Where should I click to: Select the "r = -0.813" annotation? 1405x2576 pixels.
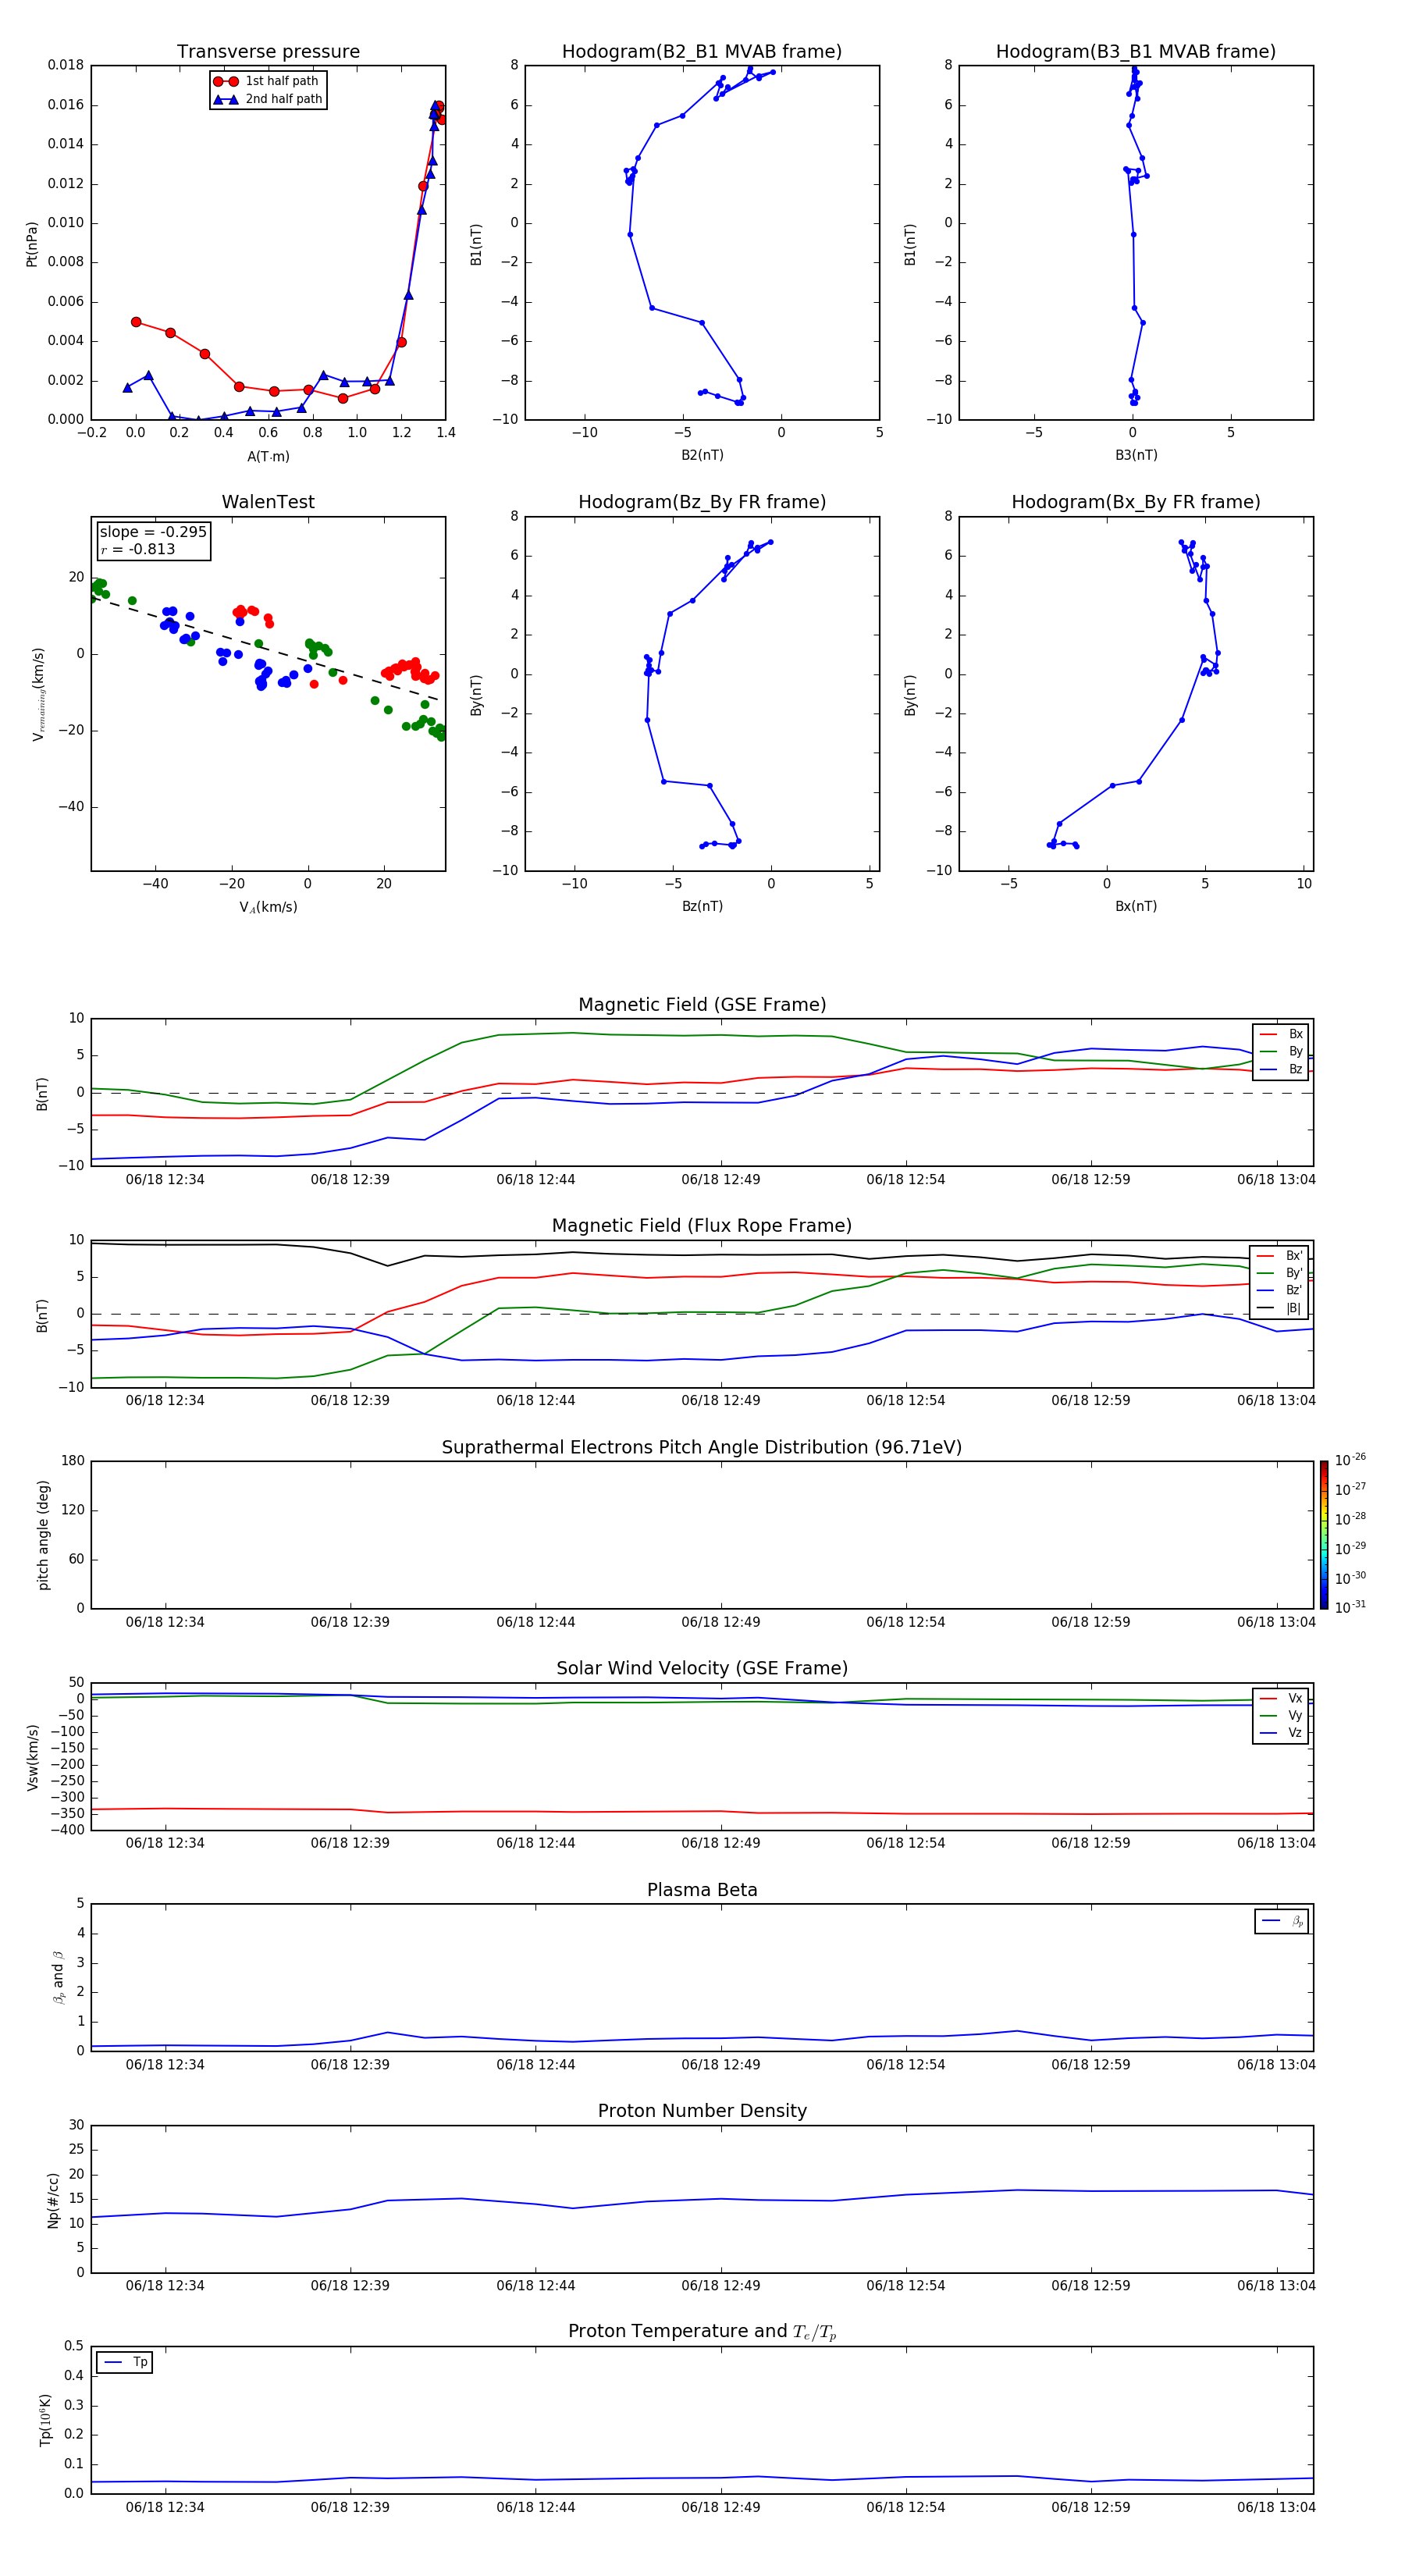(x=138, y=549)
